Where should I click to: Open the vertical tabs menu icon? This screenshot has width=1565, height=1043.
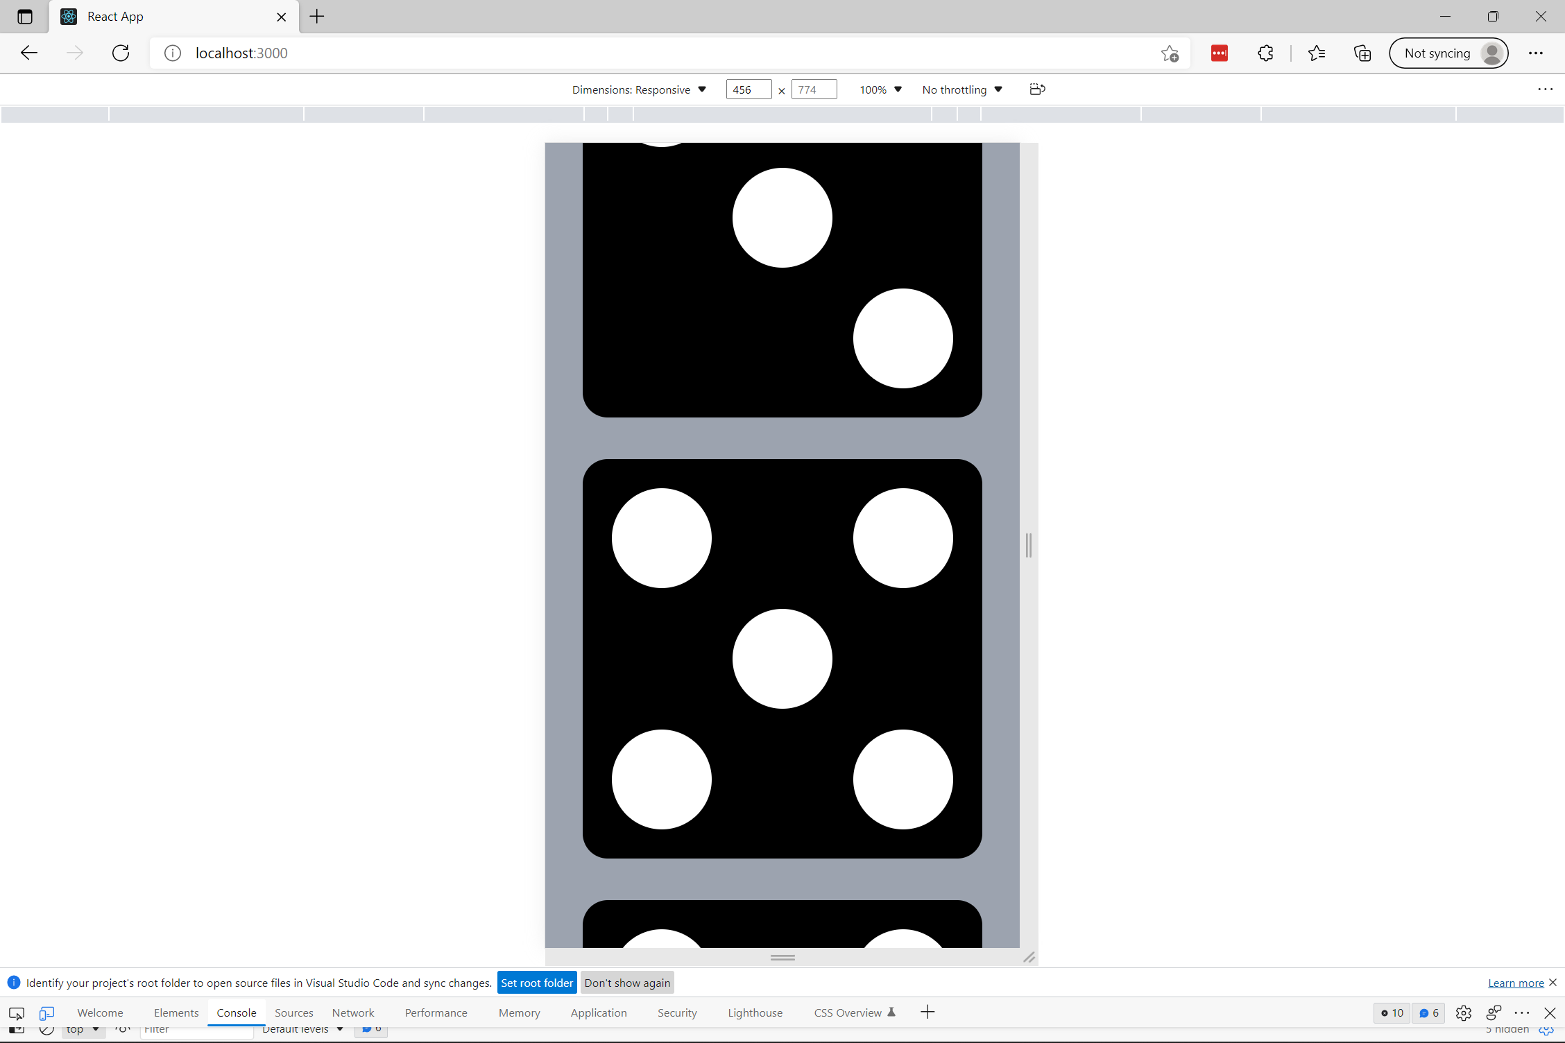click(25, 17)
